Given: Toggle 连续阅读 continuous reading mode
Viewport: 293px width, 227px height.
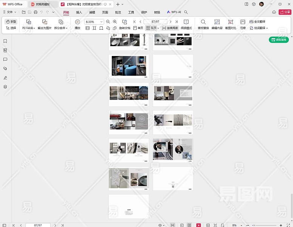Looking at the screenshot, I should pyautogui.click(x=170, y=28).
